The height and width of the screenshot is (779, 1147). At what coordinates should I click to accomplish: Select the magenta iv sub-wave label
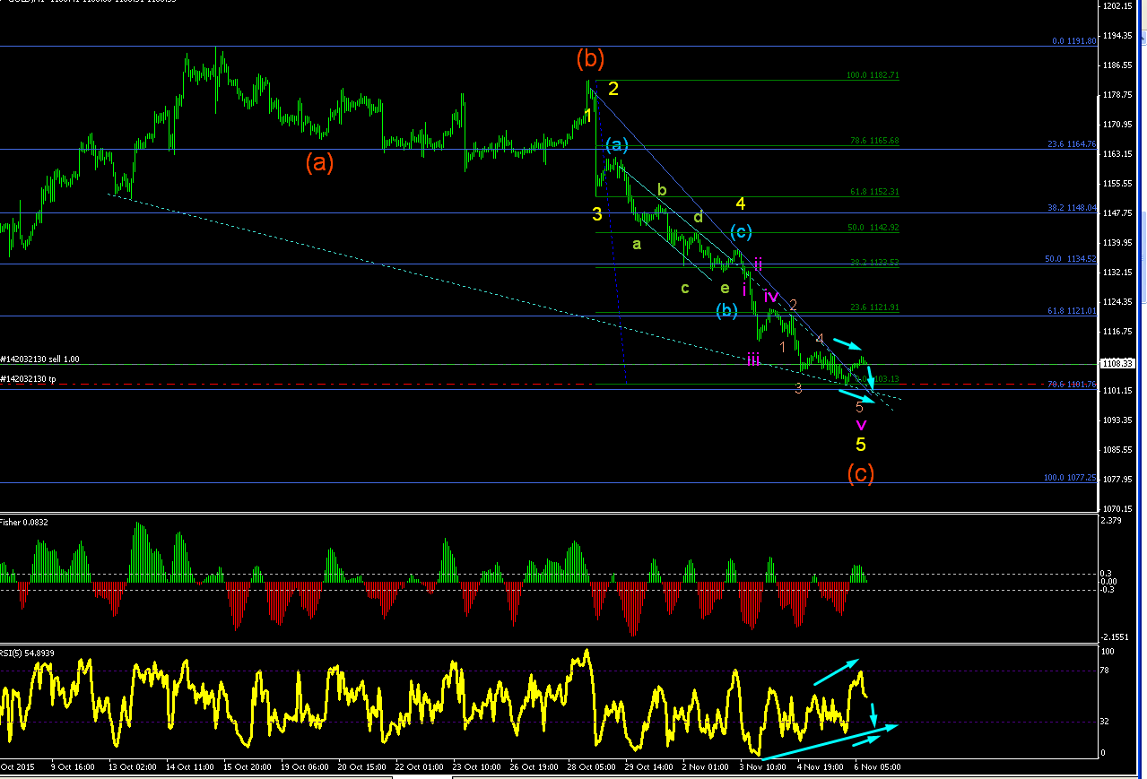[771, 297]
